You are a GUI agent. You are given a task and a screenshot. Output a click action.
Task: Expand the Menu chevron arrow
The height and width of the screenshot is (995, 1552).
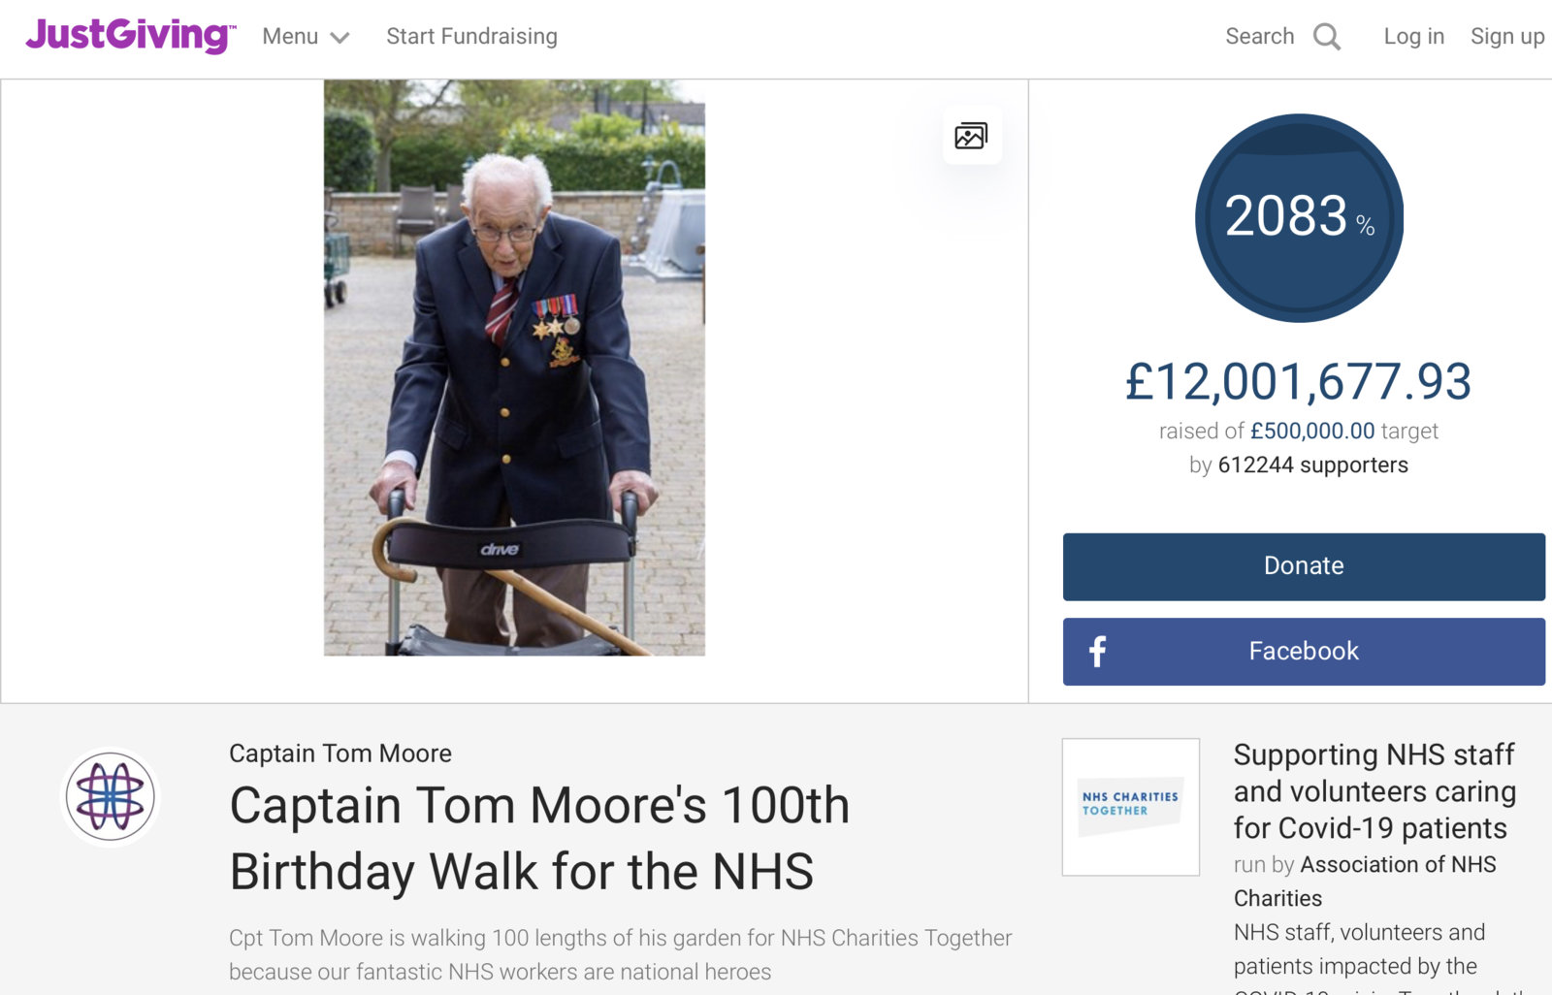[339, 38]
